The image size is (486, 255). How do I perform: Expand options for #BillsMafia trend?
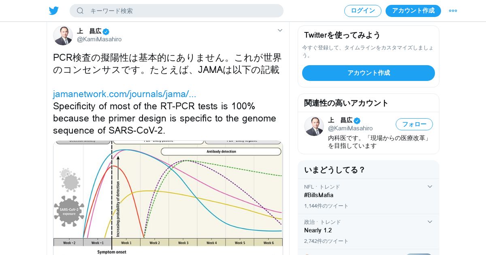(430, 187)
